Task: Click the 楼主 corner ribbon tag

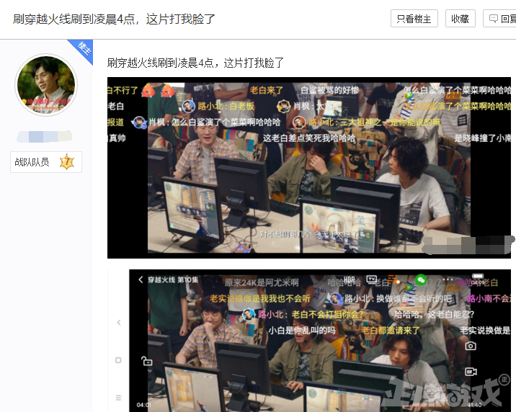Action: [83, 49]
